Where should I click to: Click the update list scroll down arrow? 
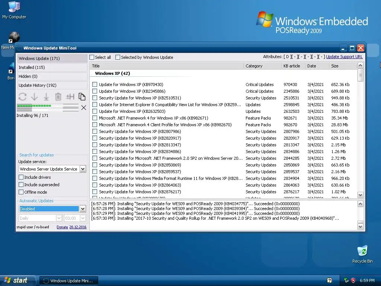(x=360, y=195)
